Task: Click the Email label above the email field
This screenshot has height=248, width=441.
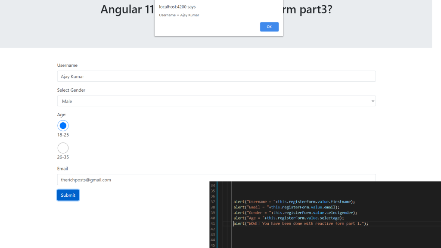Action: (62, 168)
